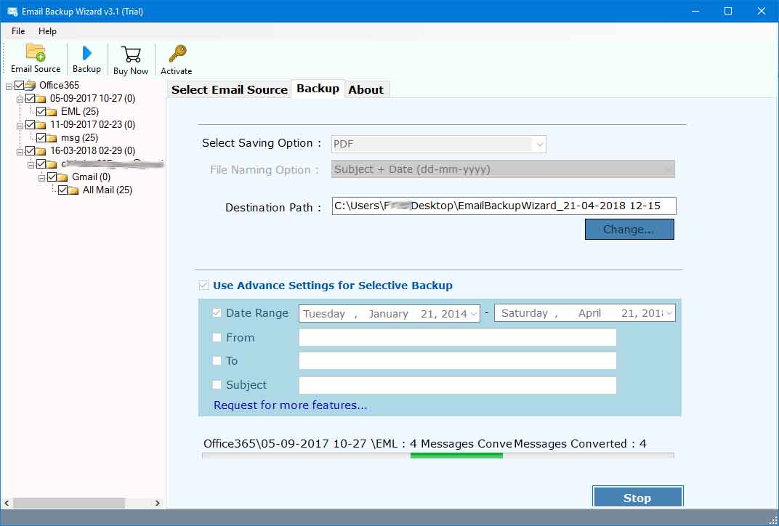779x526 pixels.
Task: Toggle the EML (25) checkbox
Action: (x=41, y=111)
